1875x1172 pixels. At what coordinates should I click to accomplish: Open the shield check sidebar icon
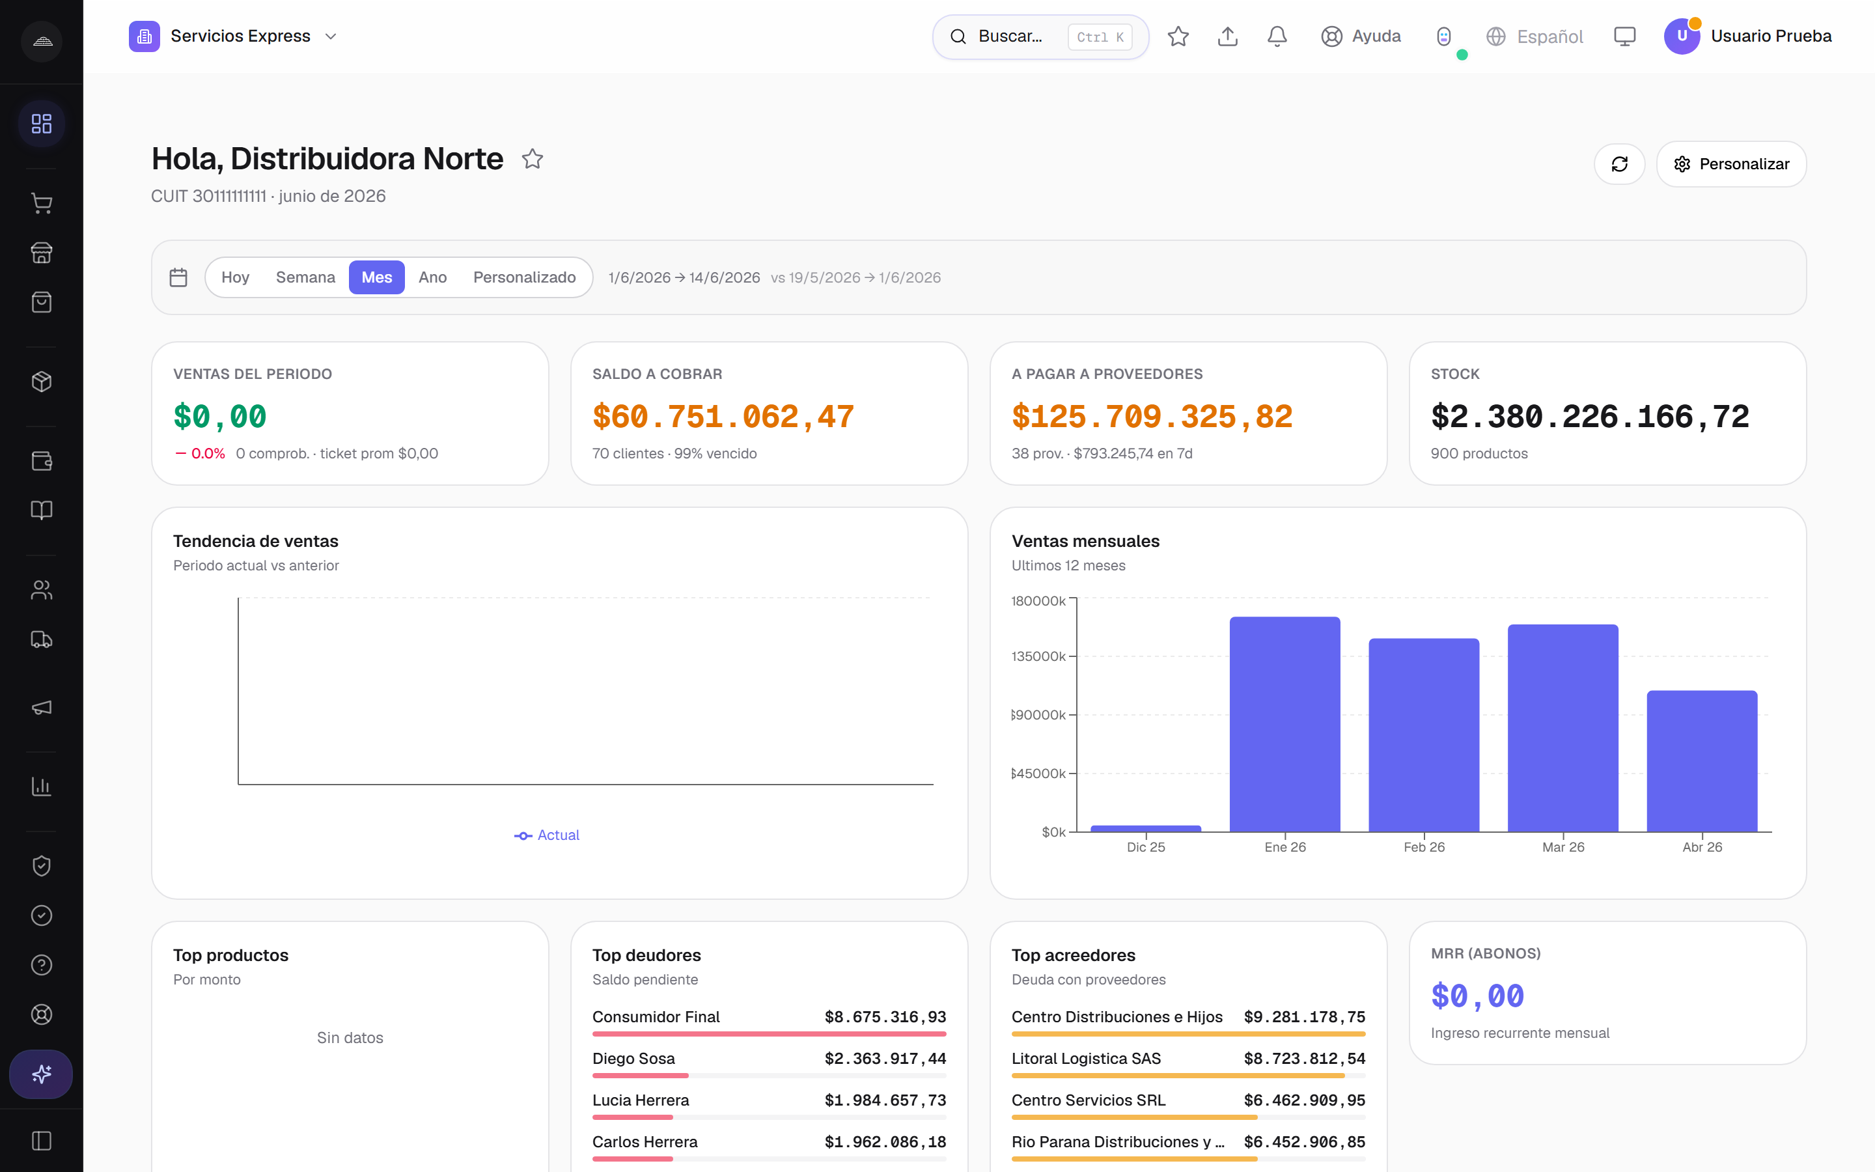[x=42, y=866]
